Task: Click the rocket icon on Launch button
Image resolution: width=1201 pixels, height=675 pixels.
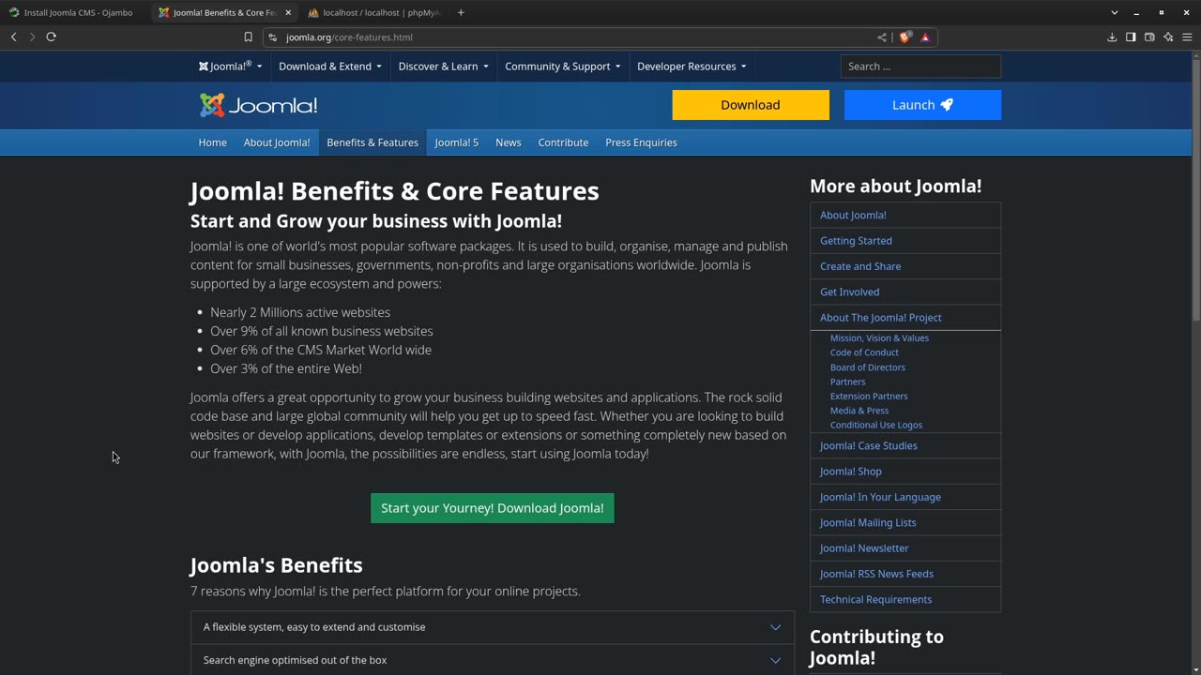Action: 947,105
